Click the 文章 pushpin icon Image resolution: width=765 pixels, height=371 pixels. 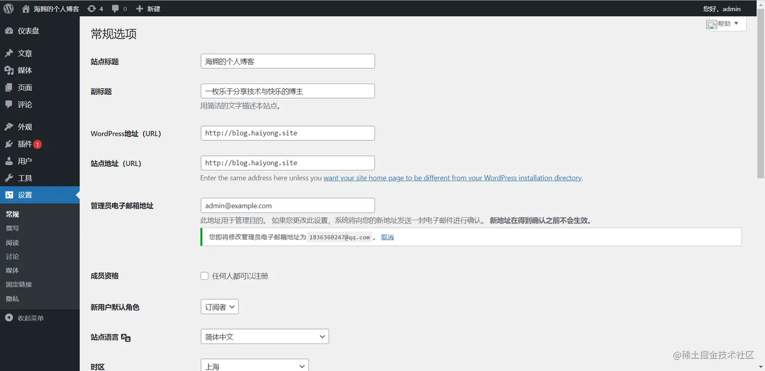(x=9, y=53)
